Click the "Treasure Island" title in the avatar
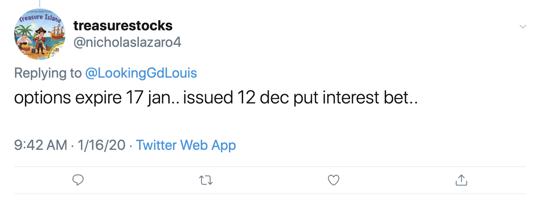 40,18
